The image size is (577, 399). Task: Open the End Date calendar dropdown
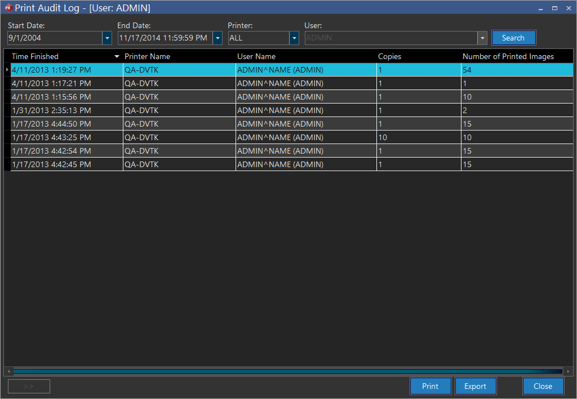tap(218, 38)
